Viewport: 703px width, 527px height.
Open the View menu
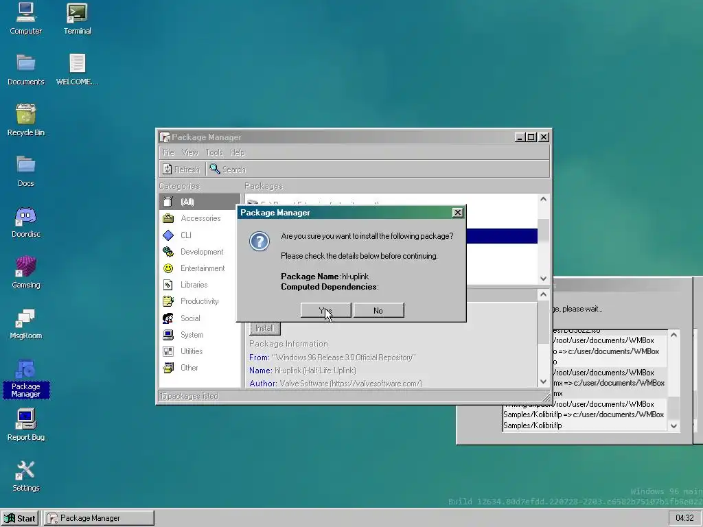(189, 152)
